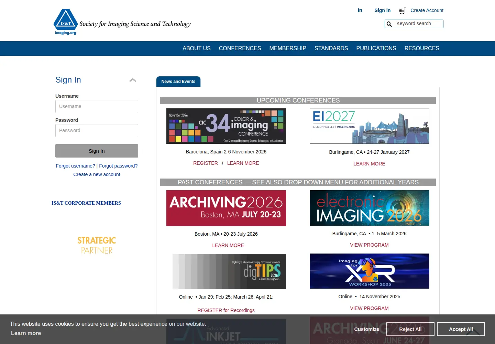
Task: Open the MEMBERSHIP menu
Action: (288, 49)
